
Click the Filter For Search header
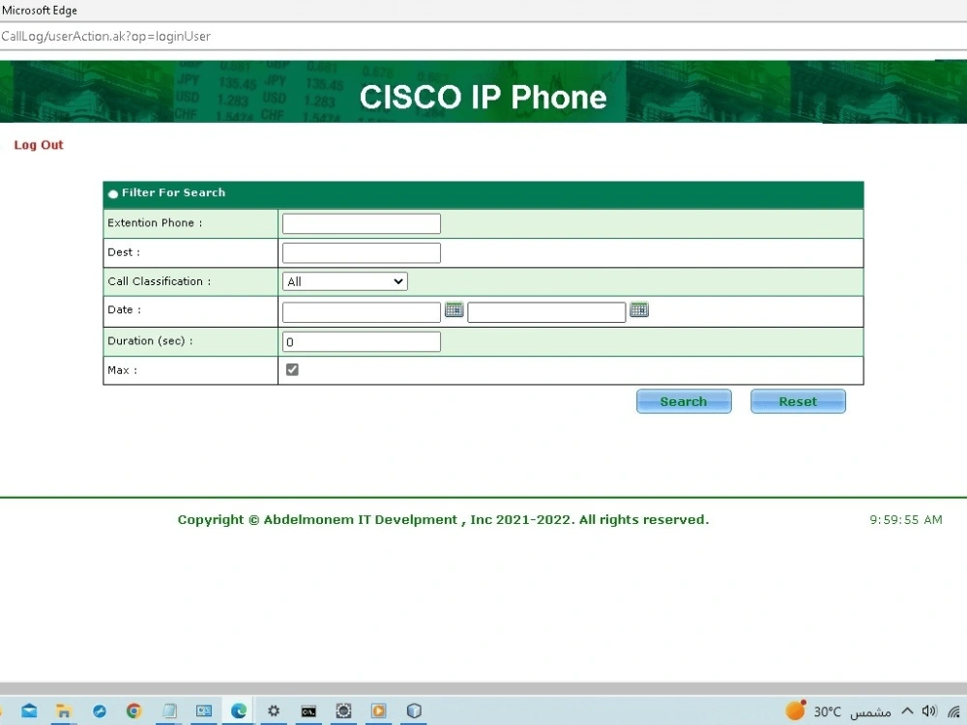point(173,193)
